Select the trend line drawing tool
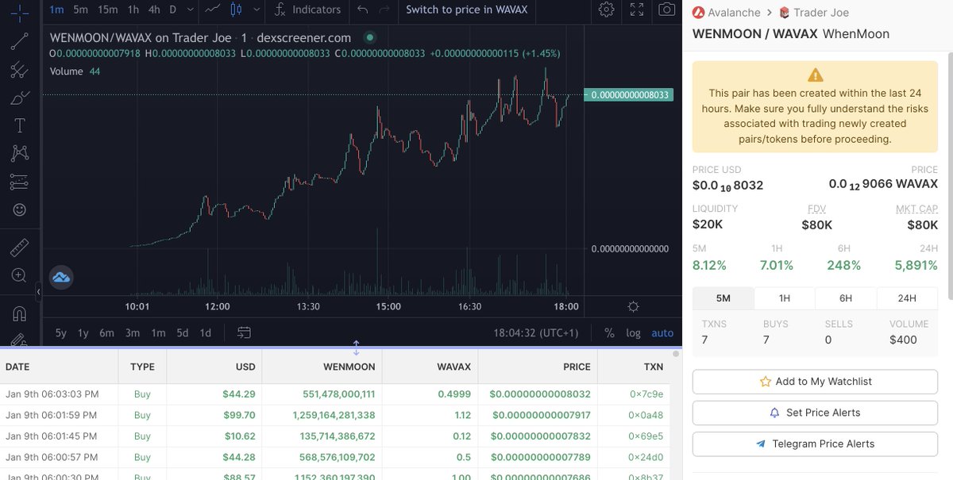The width and height of the screenshot is (953, 480). (20, 43)
